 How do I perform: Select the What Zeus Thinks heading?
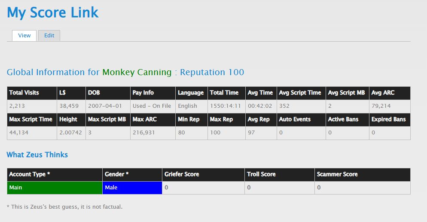pyautogui.click(x=37, y=155)
